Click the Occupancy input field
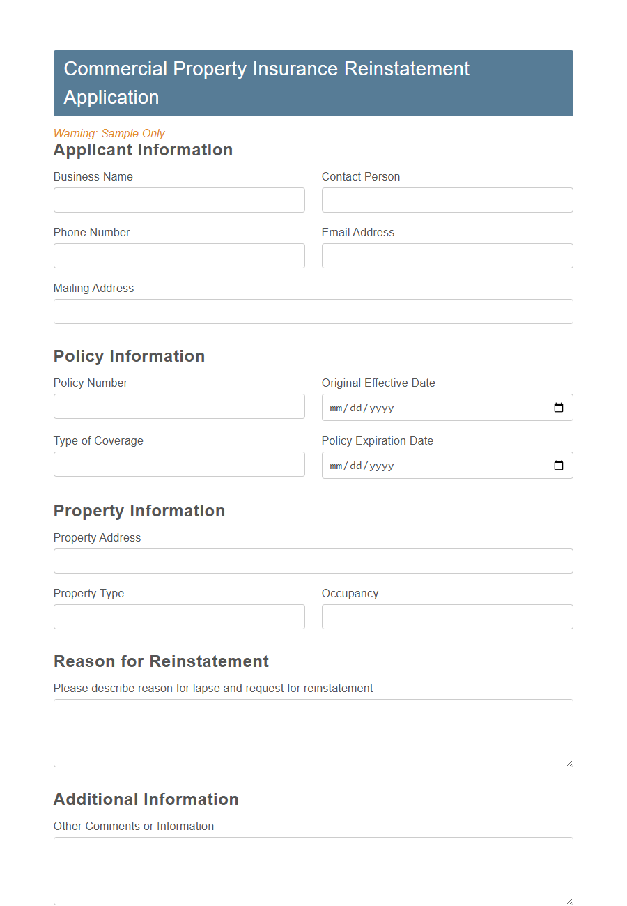Viewport: 627px width, 906px height. point(447,617)
